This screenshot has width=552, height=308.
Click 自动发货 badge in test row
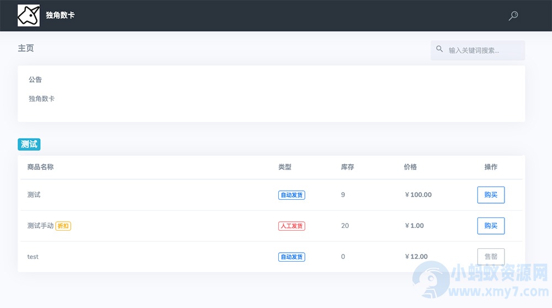click(291, 257)
